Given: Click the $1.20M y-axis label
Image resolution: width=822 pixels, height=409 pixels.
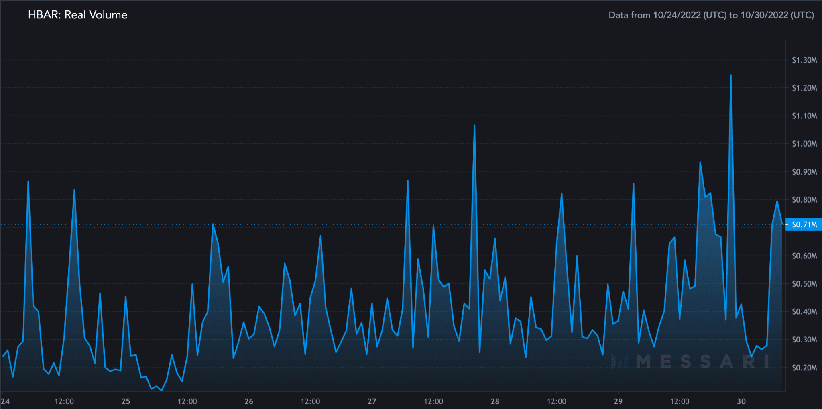Looking at the screenshot, I should tap(804, 88).
